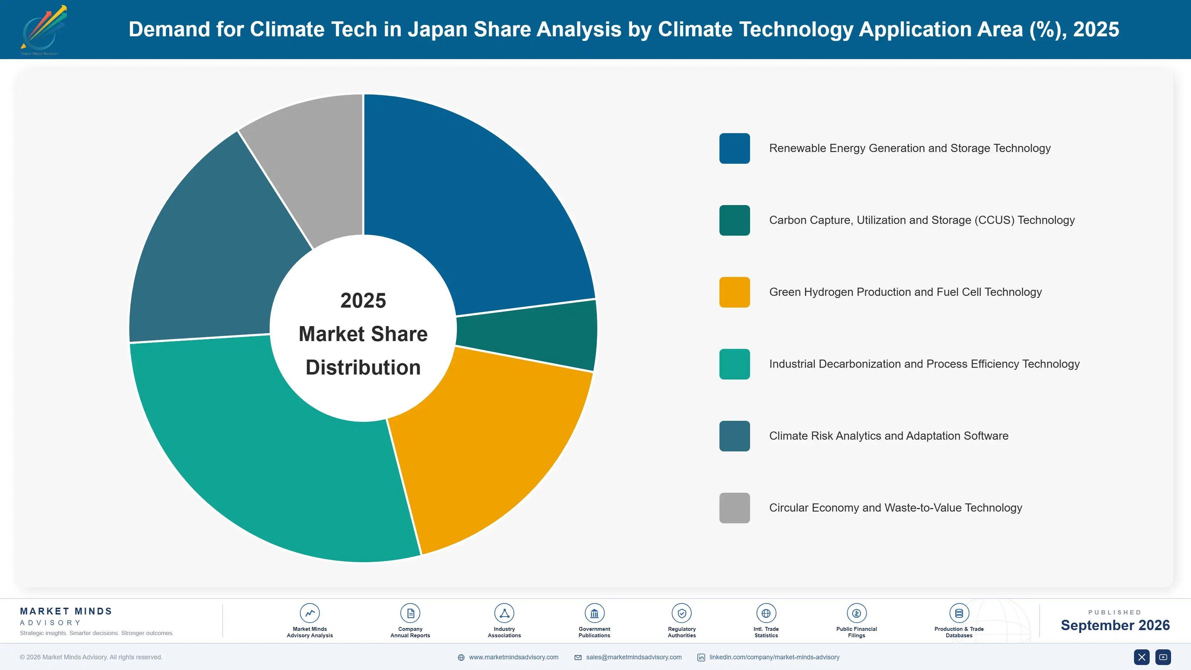Click the Public Financial Filings icon
This screenshot has height=670, width=1191.
(856, 613)
